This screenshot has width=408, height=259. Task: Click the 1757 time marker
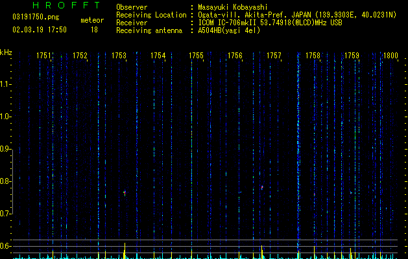(274, 56)
